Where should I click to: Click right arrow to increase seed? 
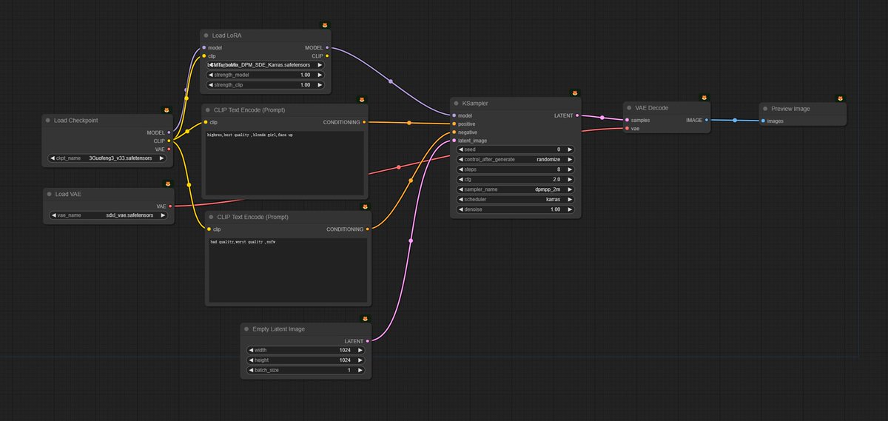pos(571,149)
